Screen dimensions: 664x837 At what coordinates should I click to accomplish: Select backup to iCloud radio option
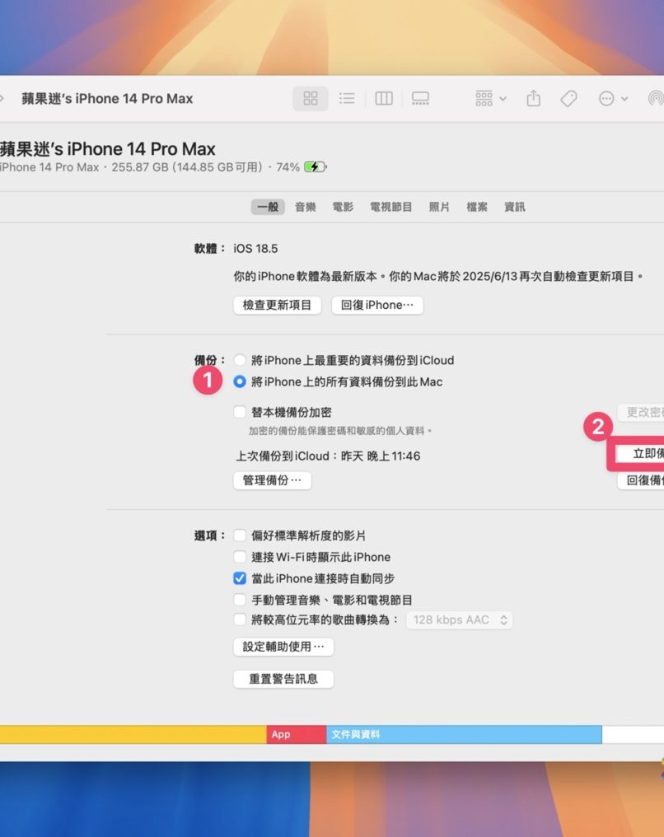tap(240, 360)
